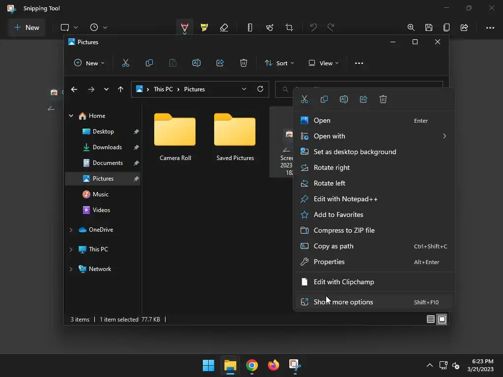Image resolution: width=503 pixels, height=377 pixels.
Task: Choose Edit with Notepad++
Action: click(x=374, y=199)
